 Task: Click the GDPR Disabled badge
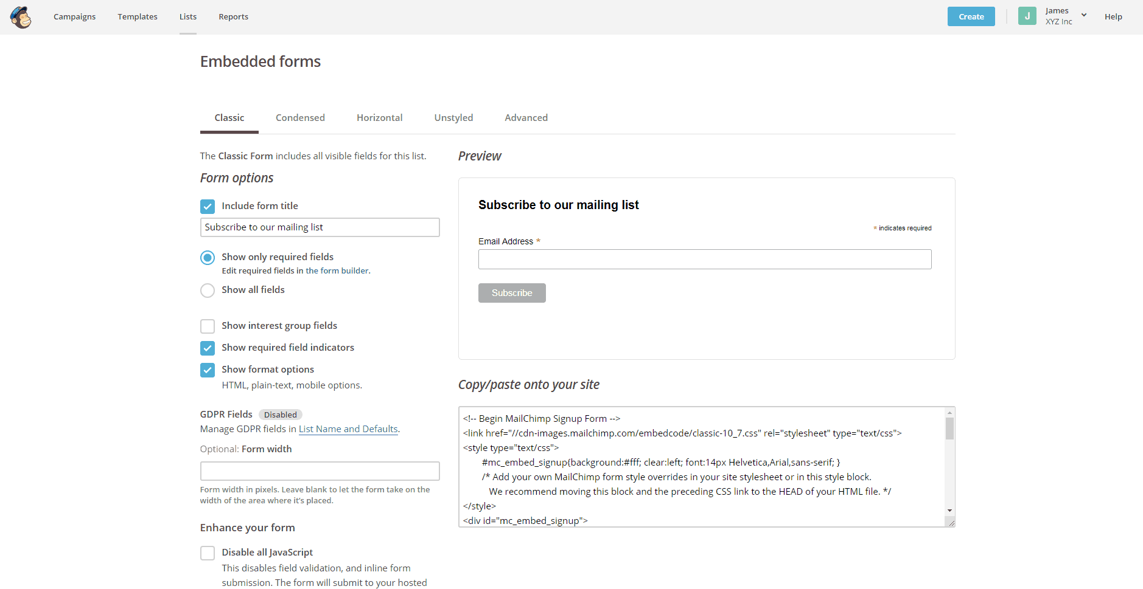tap(281, 415)
